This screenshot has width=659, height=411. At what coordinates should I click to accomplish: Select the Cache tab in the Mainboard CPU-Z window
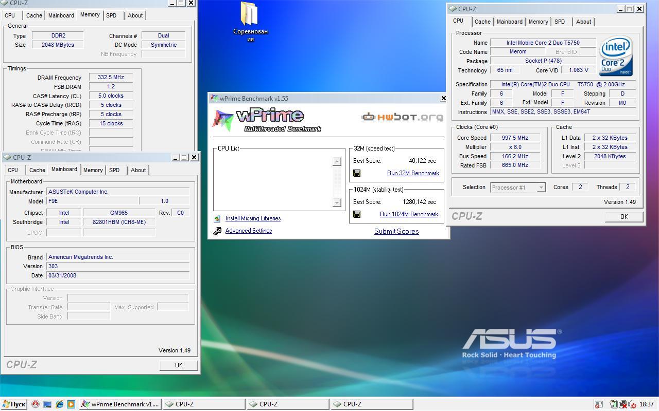click(37, 170)
